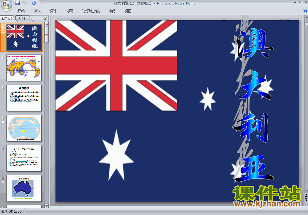Switch to the 设计 ribbon tab
The image size is (308, 215).
click(x=53, y=11)
